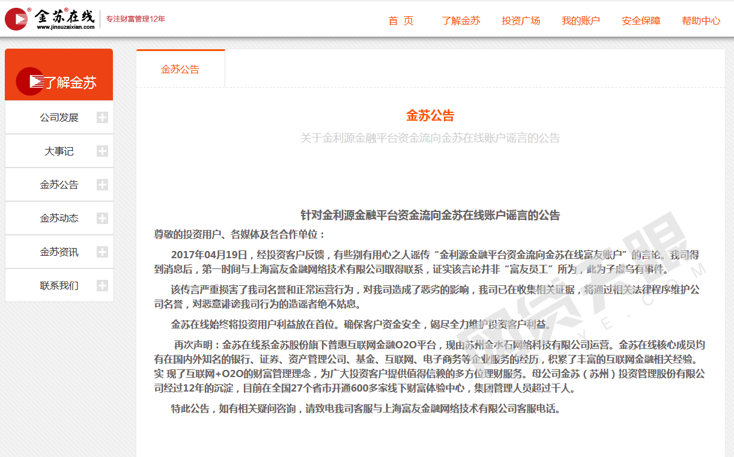
Task: Open 投资广场 in top navigation
Action: coord(521,20)
